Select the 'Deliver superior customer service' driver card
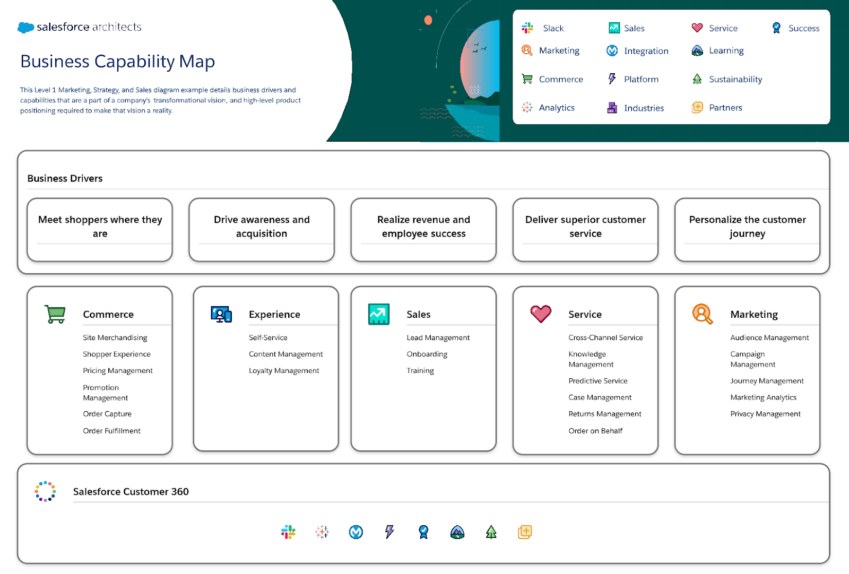Viewport: 849px width, 574px height. [585, 229]
